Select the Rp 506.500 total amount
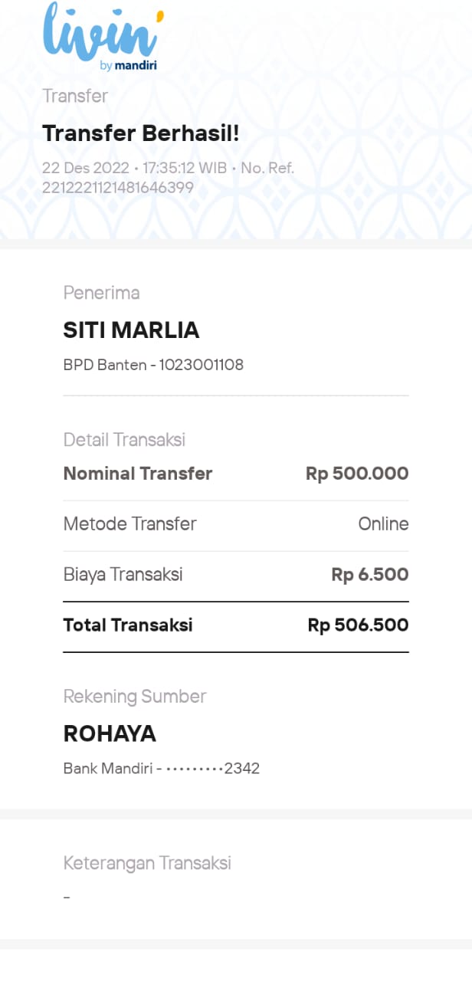The width and height of the screenshot is (472, 981). [x=358, y=625]
